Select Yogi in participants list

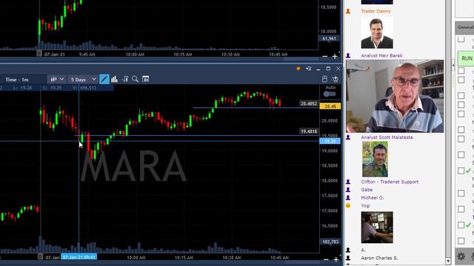[x=365, y=205]
